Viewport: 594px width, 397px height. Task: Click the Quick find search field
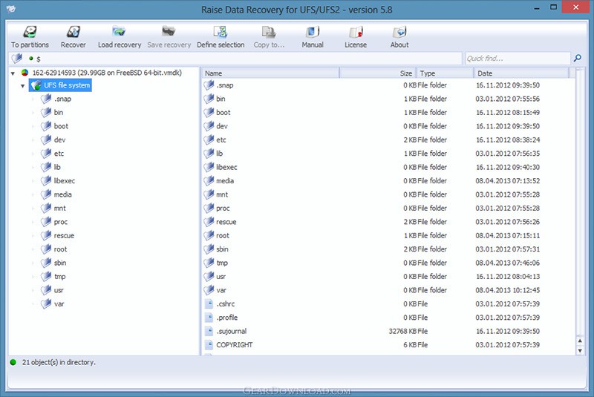coord(516,58)
